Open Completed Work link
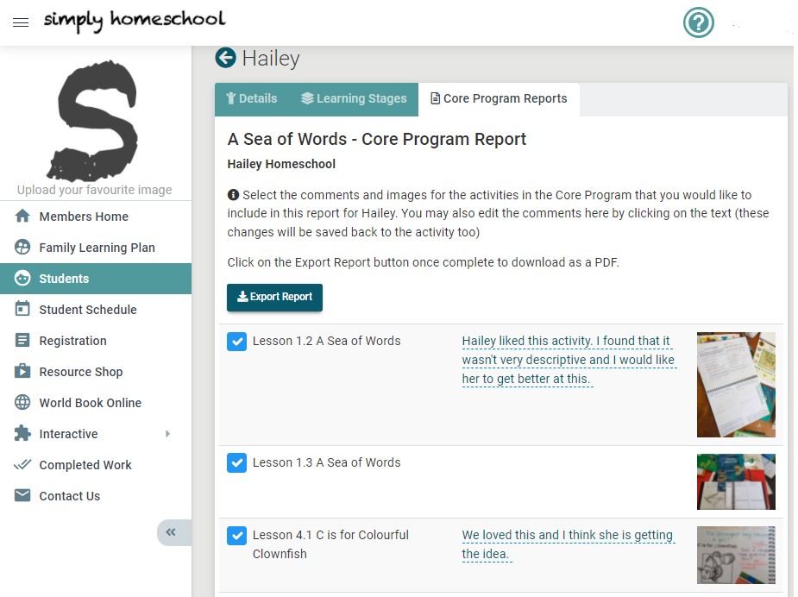 [x=96, y=465]
